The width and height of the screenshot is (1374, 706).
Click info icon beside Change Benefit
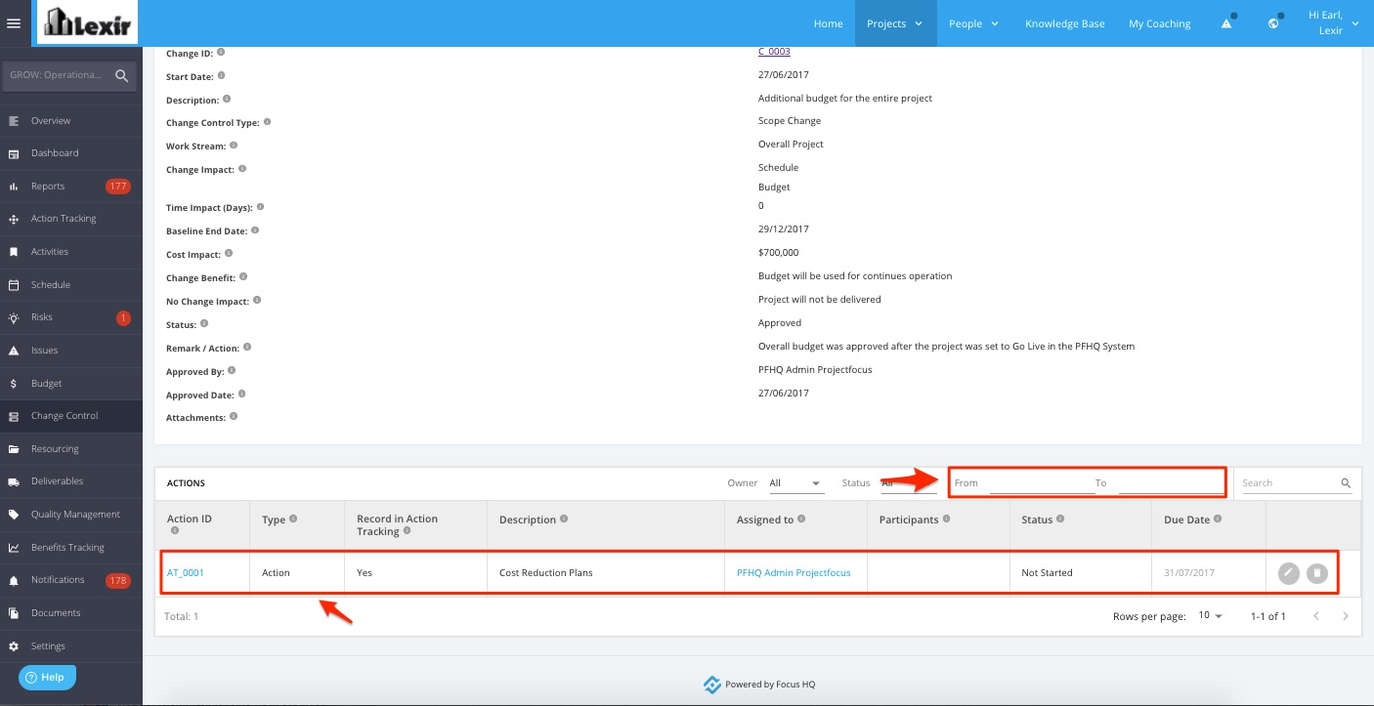coord(244,277)
